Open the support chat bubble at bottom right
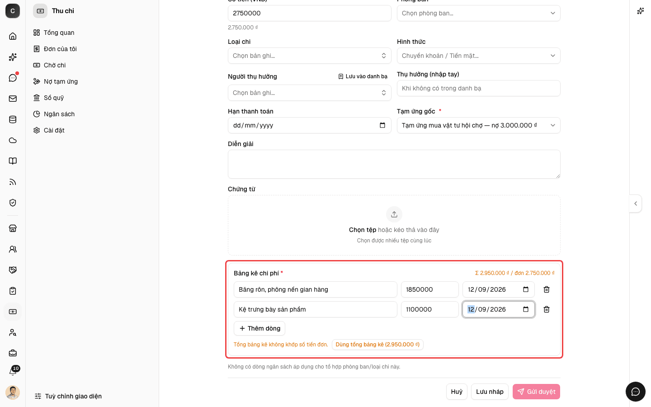Screen dimensions: 651x407 (x=636, y=392)
